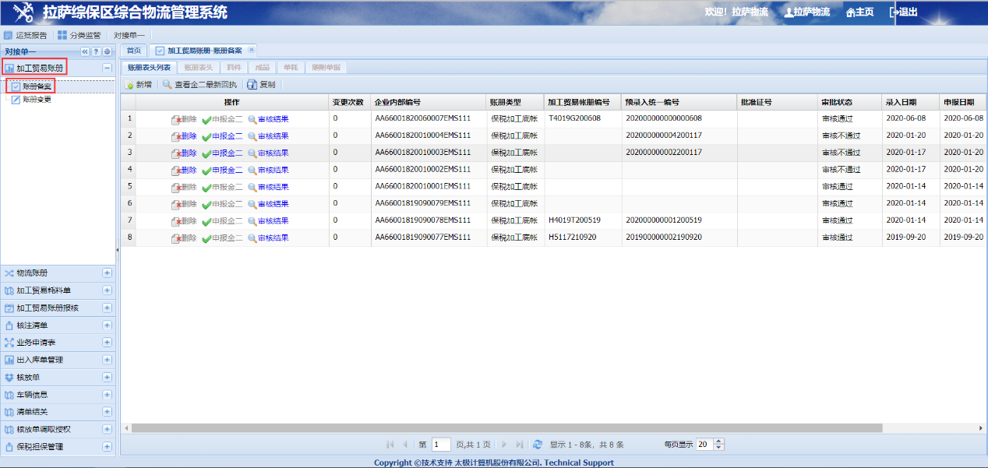
Task: Open 查看金二最新回执 magnifier tool
Action: 168,85
